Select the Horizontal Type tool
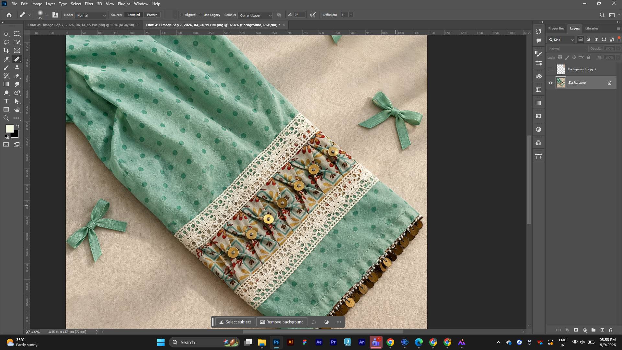Screen dimensions: 622x350 [6, 101]
